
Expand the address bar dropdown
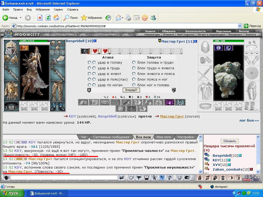(240, 26)
